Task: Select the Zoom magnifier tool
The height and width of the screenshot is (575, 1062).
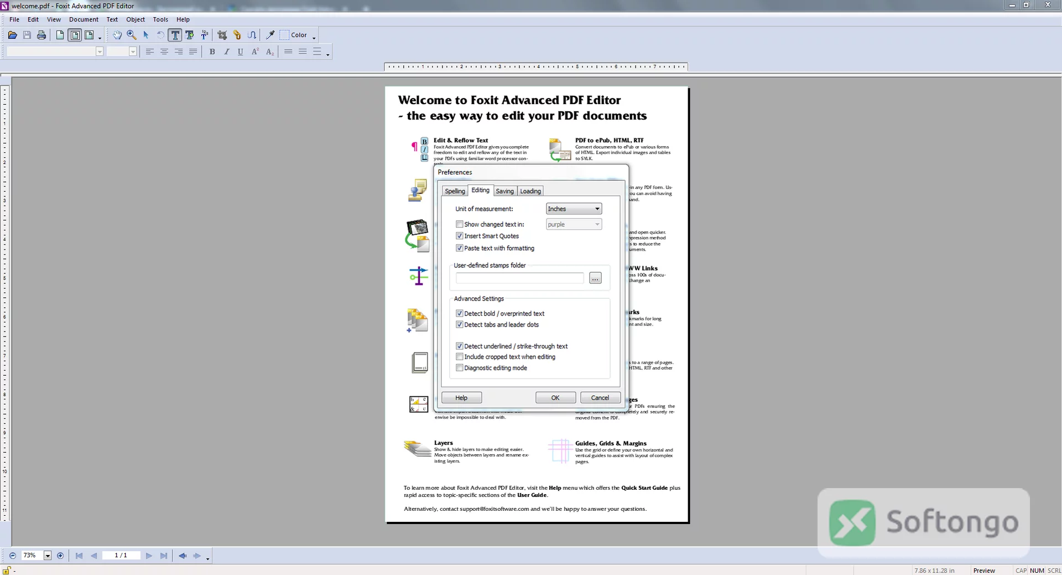Action: click(x=132, y=35)
